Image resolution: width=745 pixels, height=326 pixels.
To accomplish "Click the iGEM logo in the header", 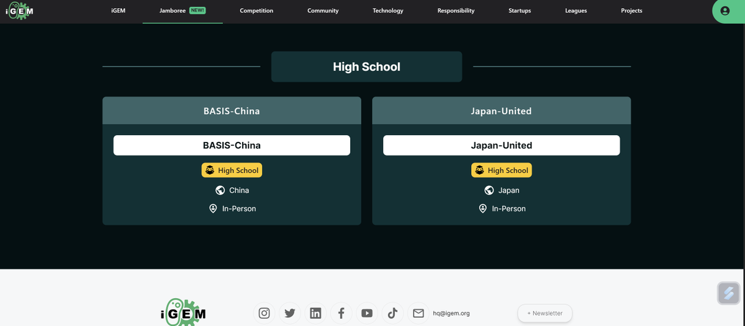I will click(19, 11).
